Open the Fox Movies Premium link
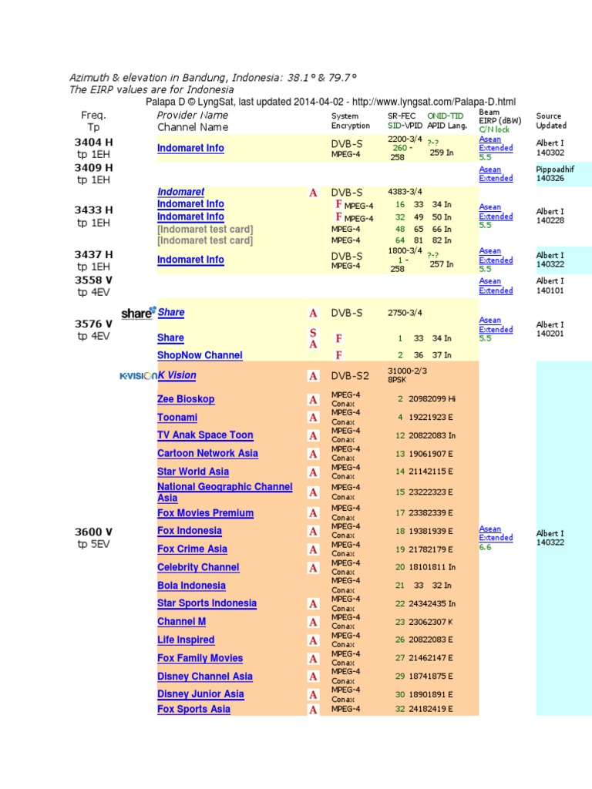 (205, 513)
